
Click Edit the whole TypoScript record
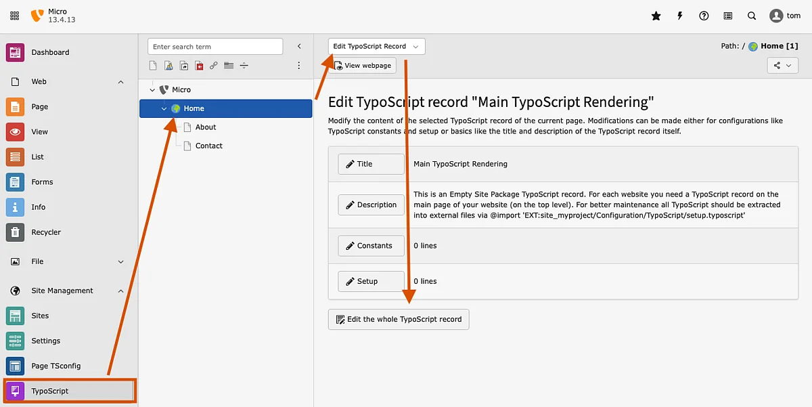(x=399, y=320)
